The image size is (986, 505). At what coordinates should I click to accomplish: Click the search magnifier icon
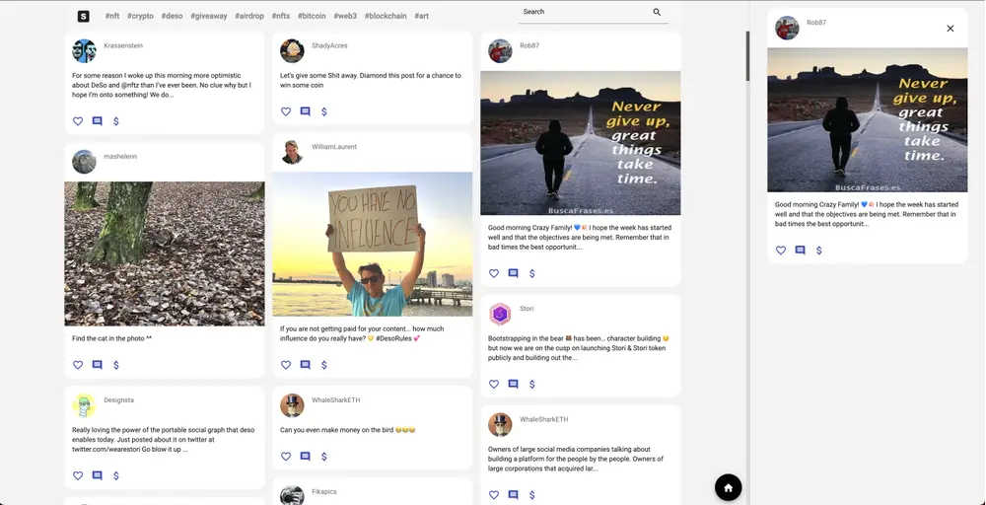pos(657,12)
